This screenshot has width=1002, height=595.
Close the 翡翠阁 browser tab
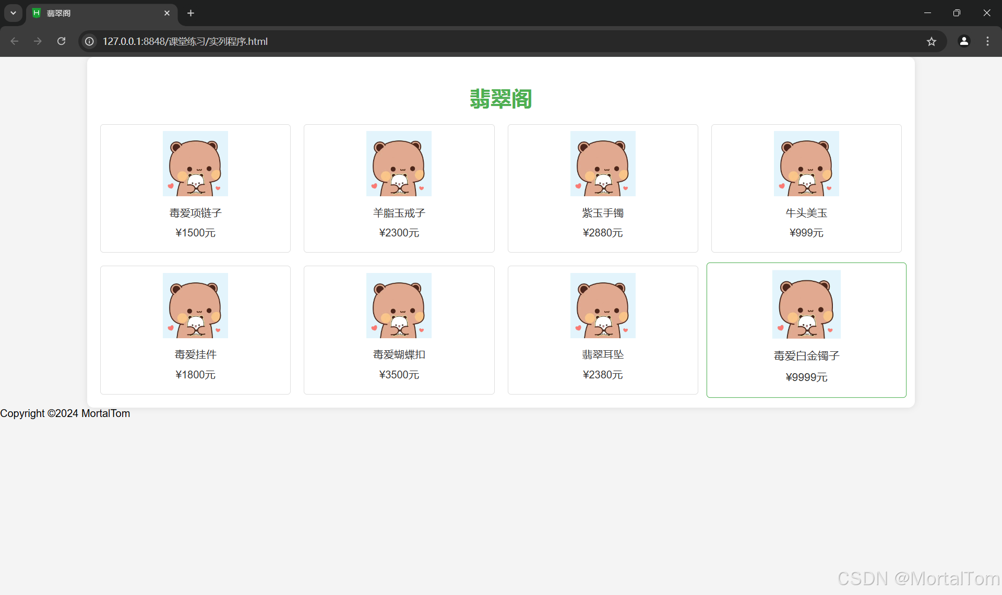[167, 13]
